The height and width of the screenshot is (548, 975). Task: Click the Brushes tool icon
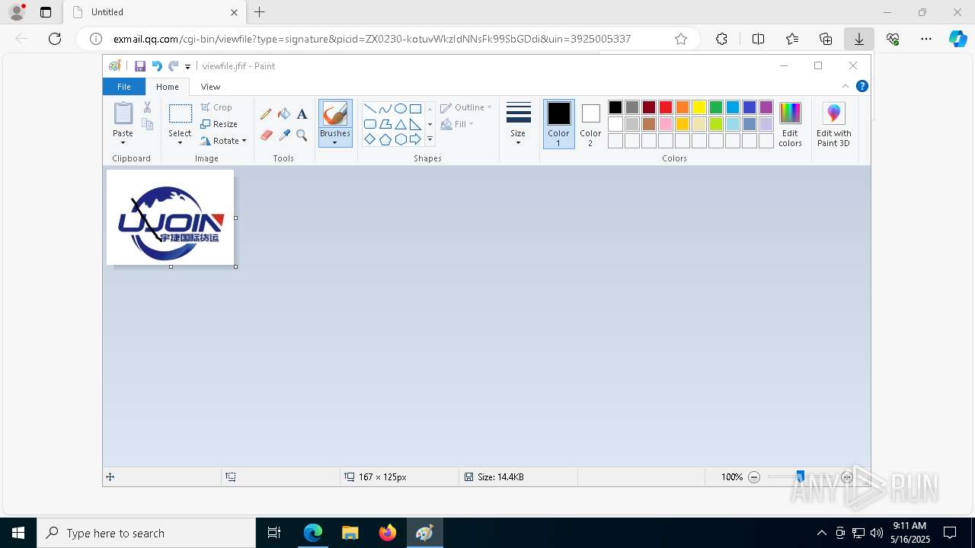[335, 114]
